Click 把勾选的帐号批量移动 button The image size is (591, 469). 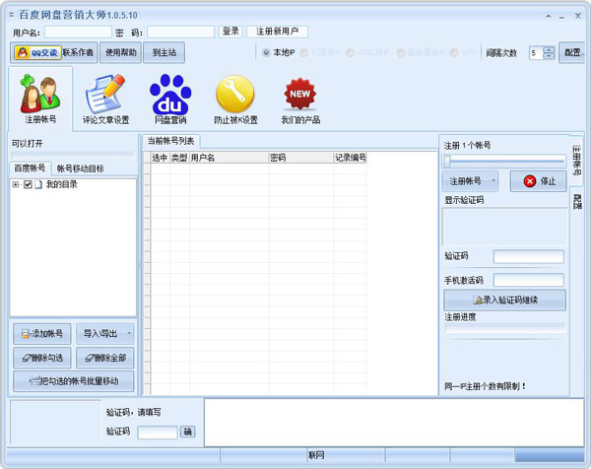[74, 381]
